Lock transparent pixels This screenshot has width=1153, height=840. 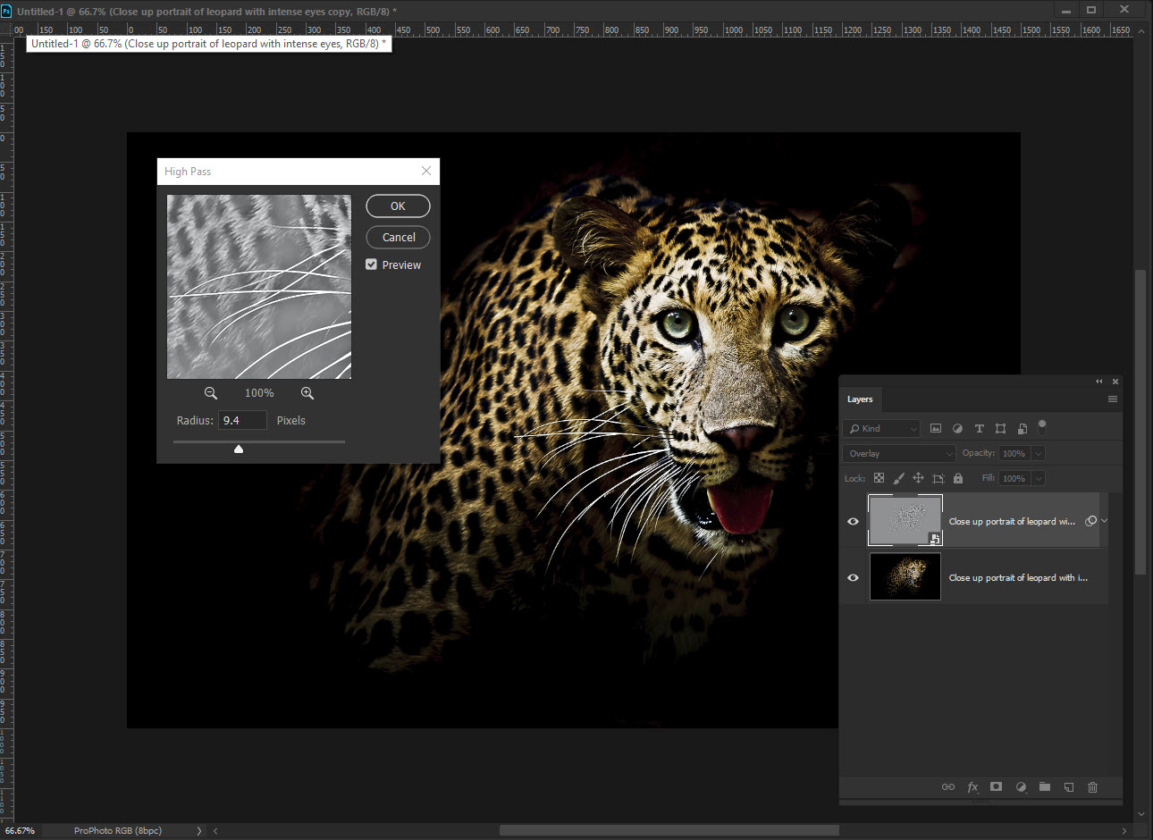879,479
